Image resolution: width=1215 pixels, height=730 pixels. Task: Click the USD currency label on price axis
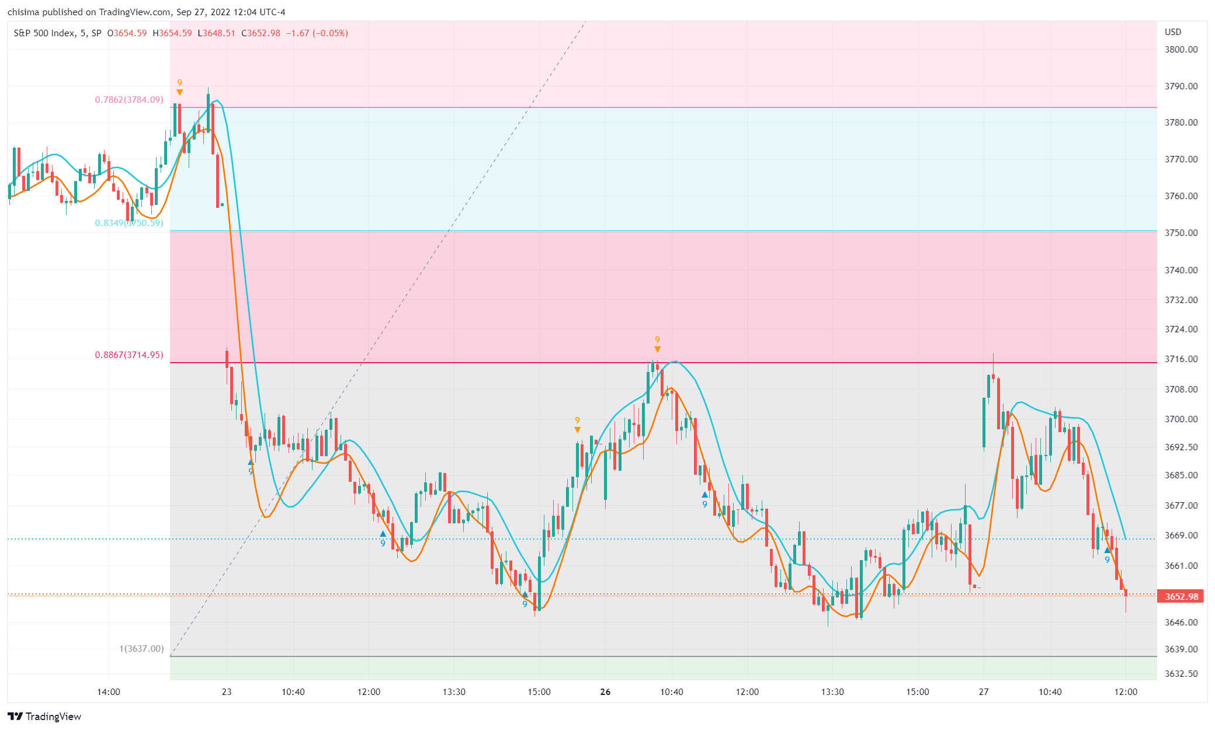pyautogui.click(x=1172, y=32)
